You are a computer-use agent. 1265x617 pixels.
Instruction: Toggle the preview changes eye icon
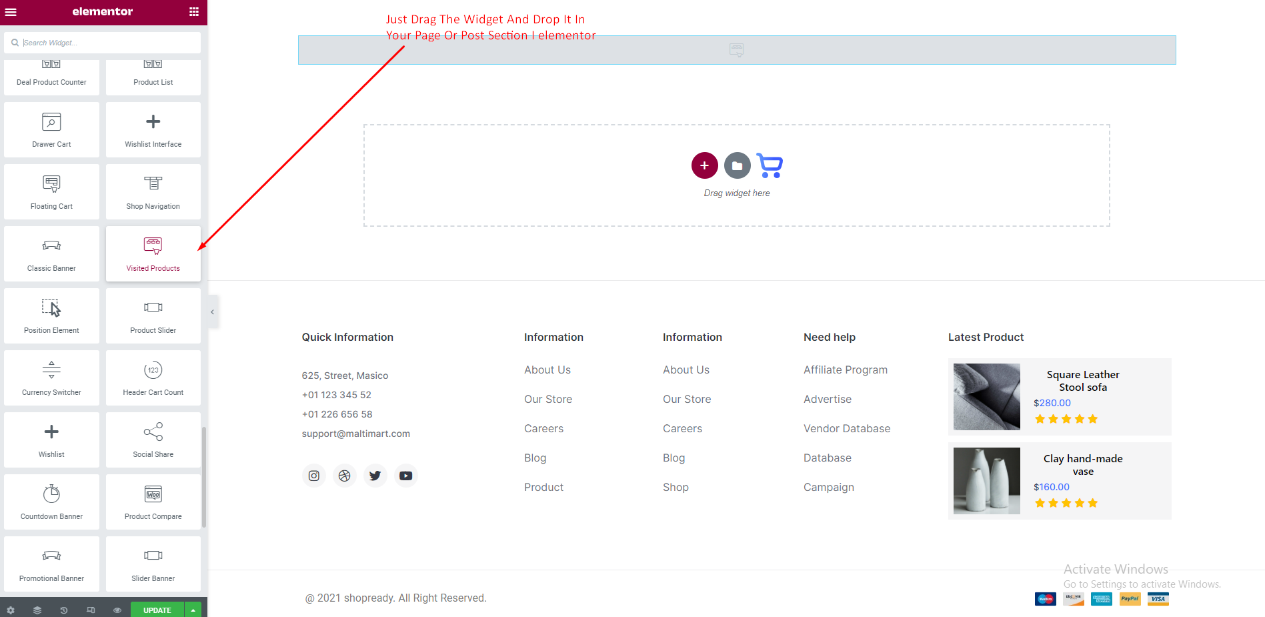(117, 610)
